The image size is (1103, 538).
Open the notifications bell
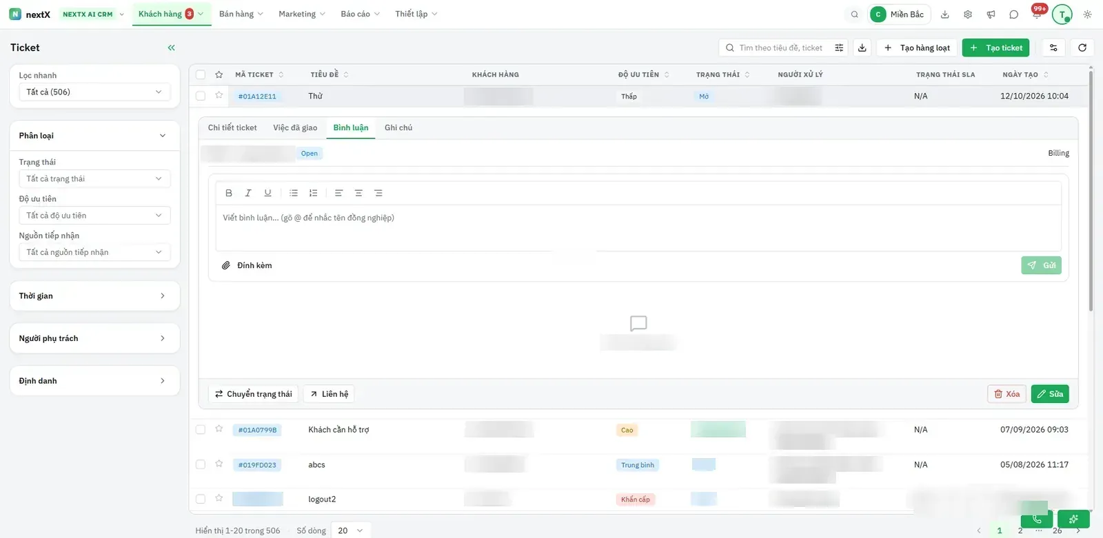pyautogui.click(x=1037, y=14)
